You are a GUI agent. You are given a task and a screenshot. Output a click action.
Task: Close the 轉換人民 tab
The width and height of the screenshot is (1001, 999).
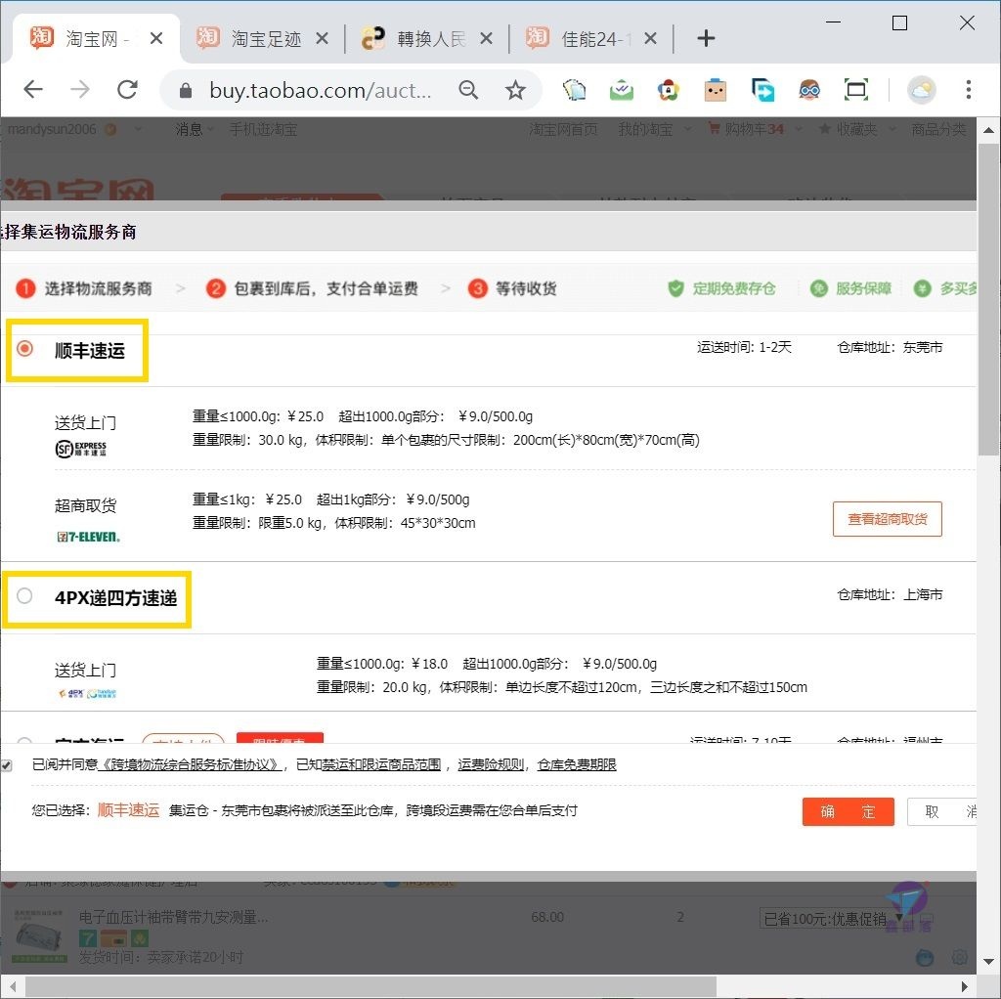click(x=486, y=38)
